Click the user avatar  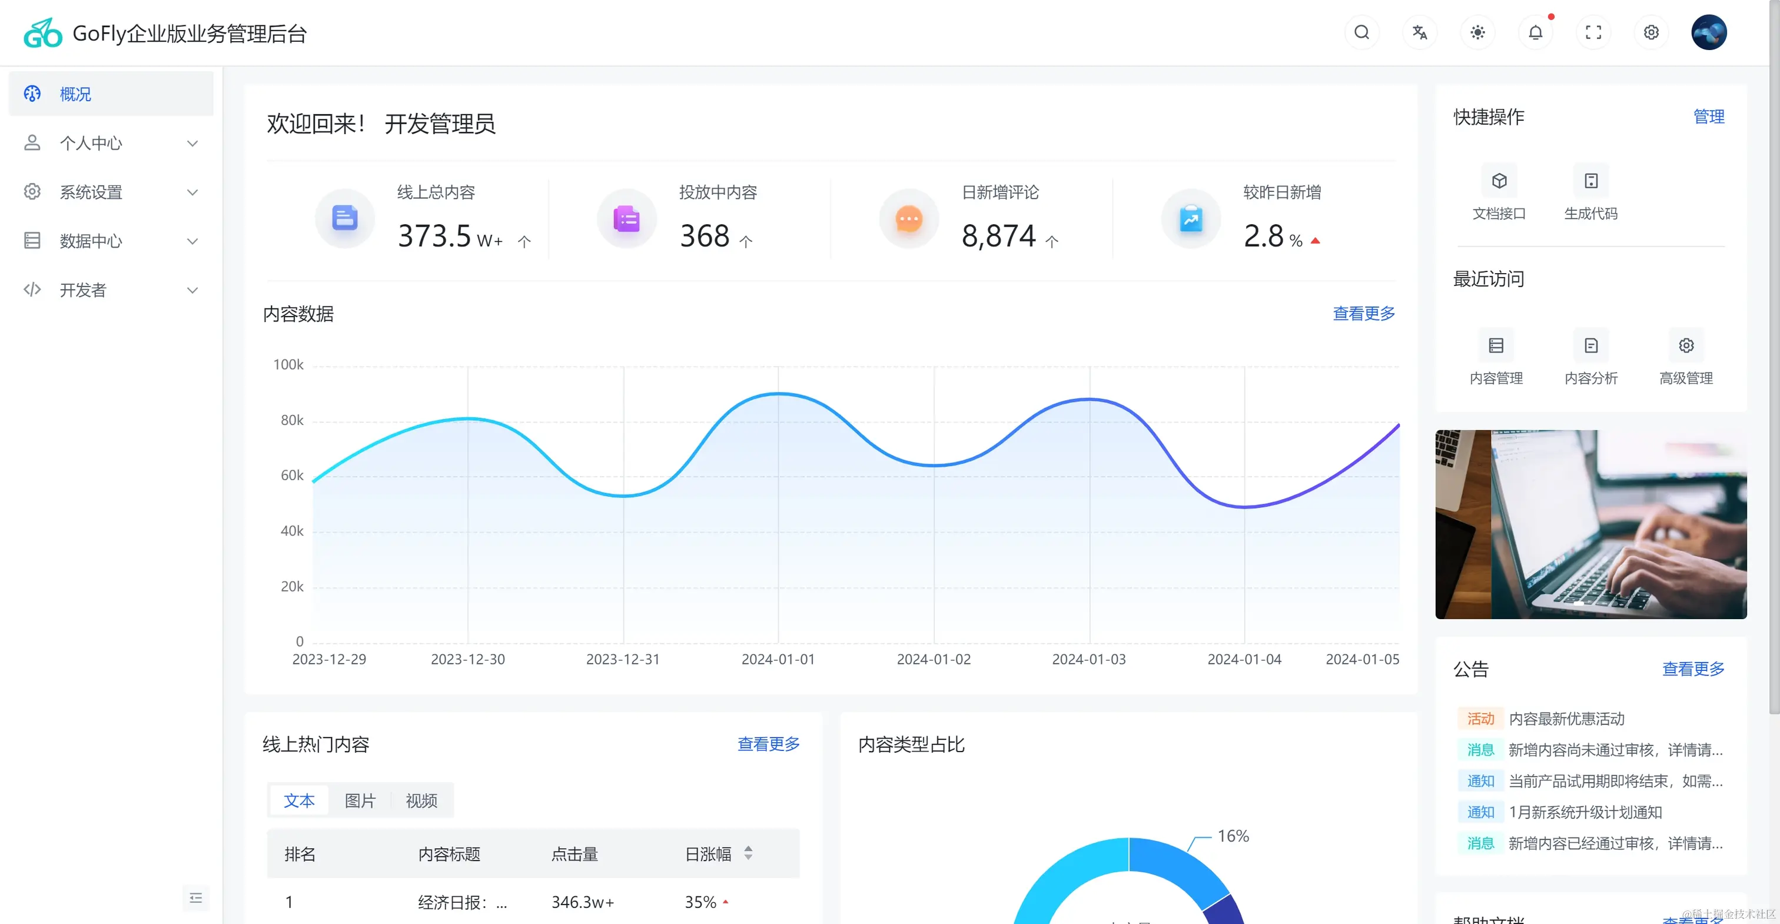pyautogui.click(x=1709, y=32)
